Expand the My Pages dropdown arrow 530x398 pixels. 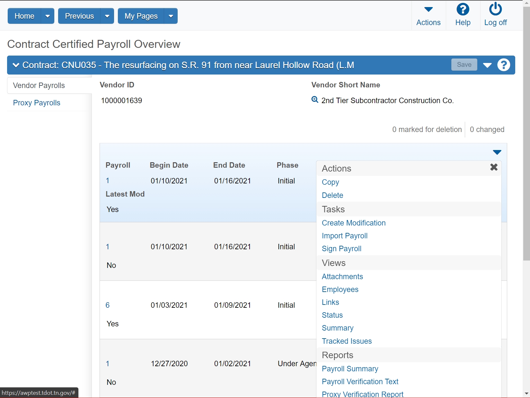pos(171,16)
